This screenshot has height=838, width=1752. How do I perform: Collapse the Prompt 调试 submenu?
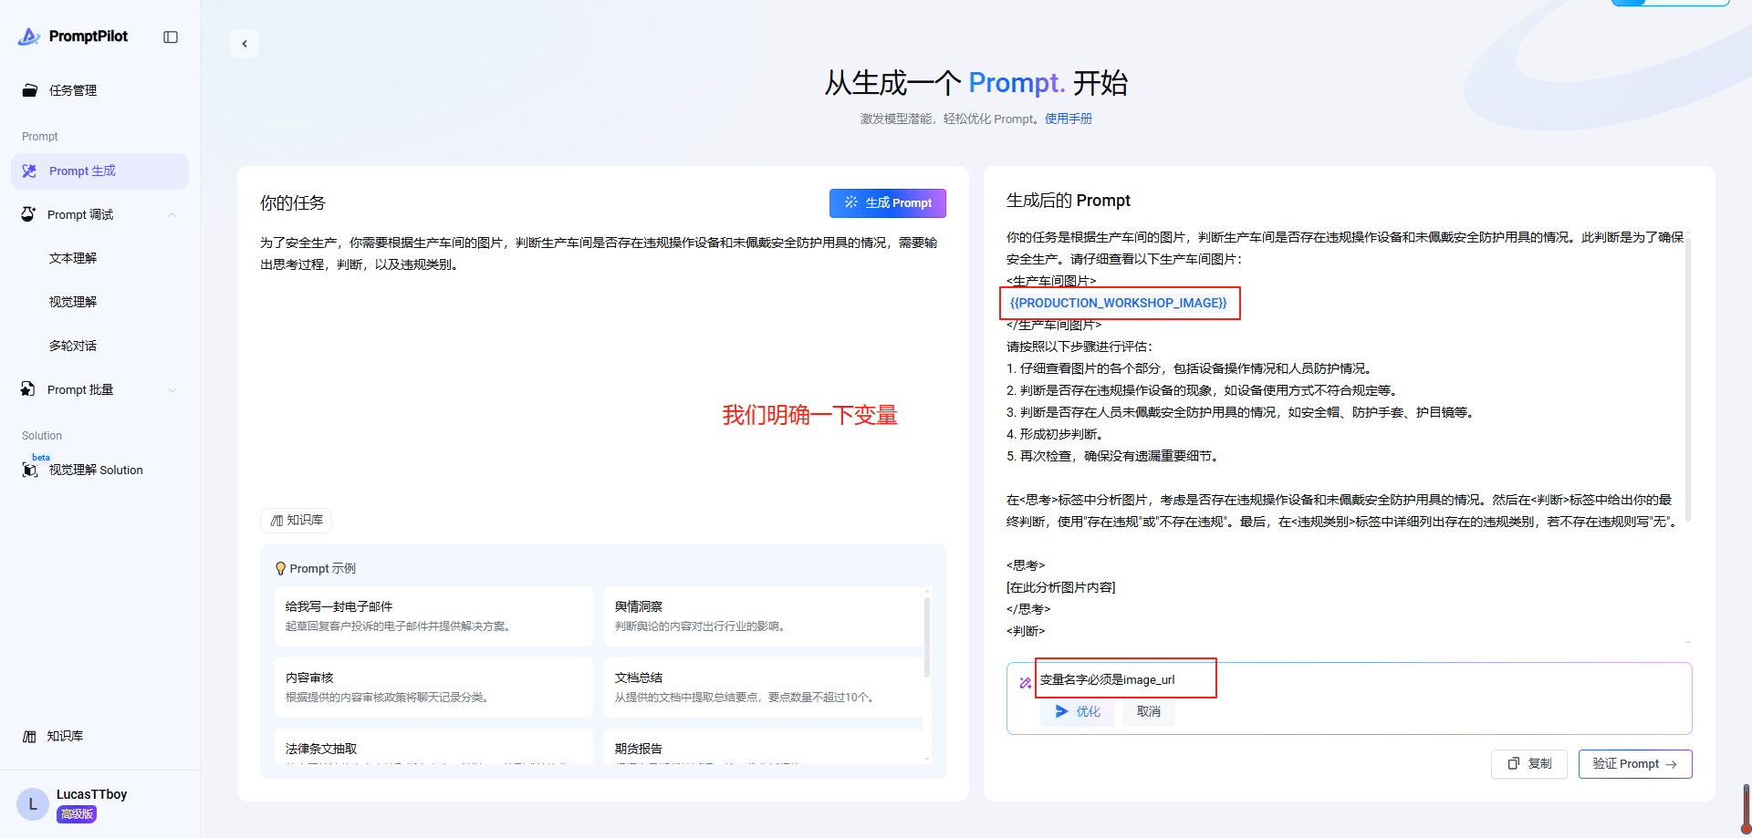point(172,215)
